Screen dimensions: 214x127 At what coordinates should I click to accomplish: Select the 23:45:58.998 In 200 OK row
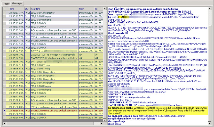tap(53, 114)
